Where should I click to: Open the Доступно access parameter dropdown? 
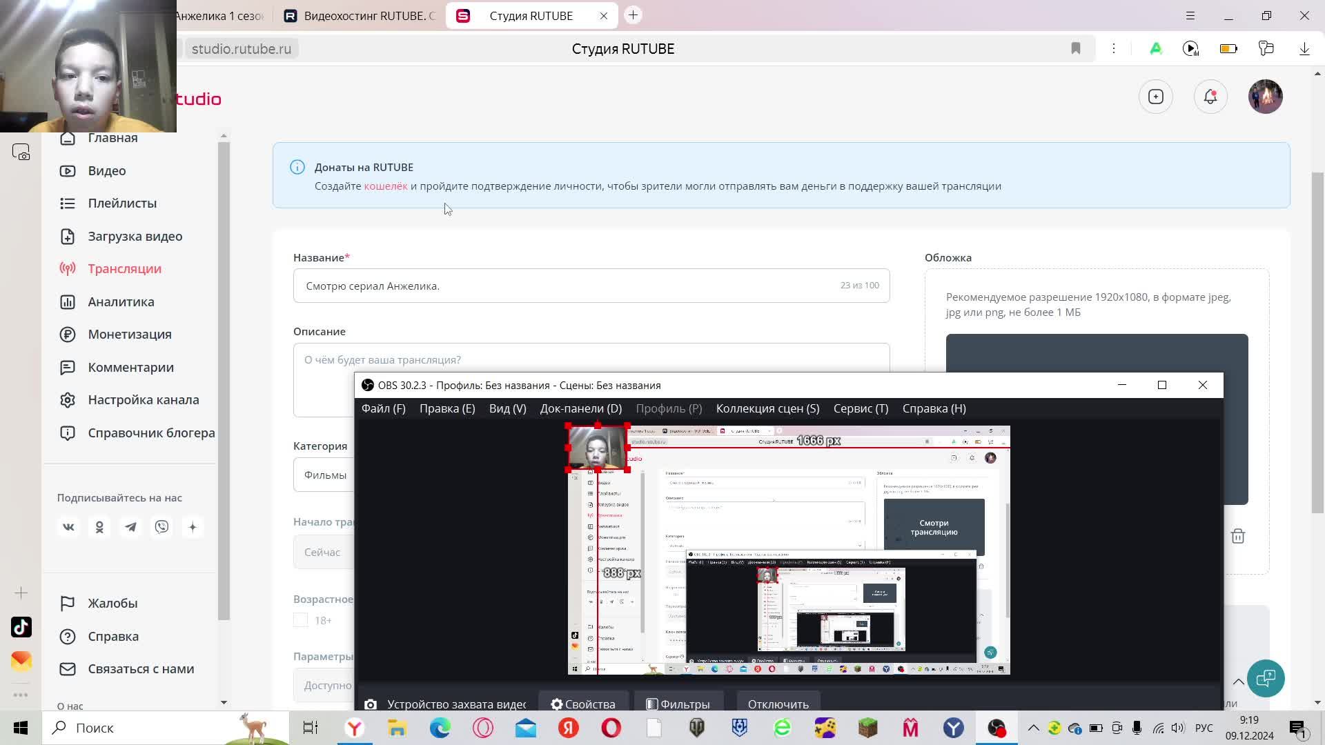click(323, 685)
